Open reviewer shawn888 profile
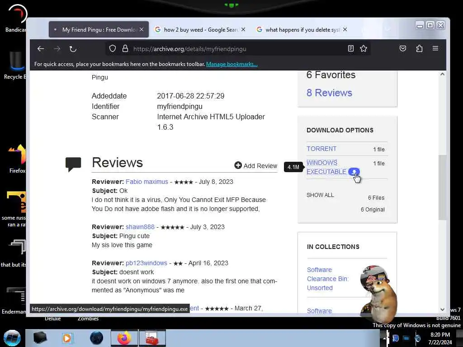Screen dimensions: 463x347 tap(140, 227)
